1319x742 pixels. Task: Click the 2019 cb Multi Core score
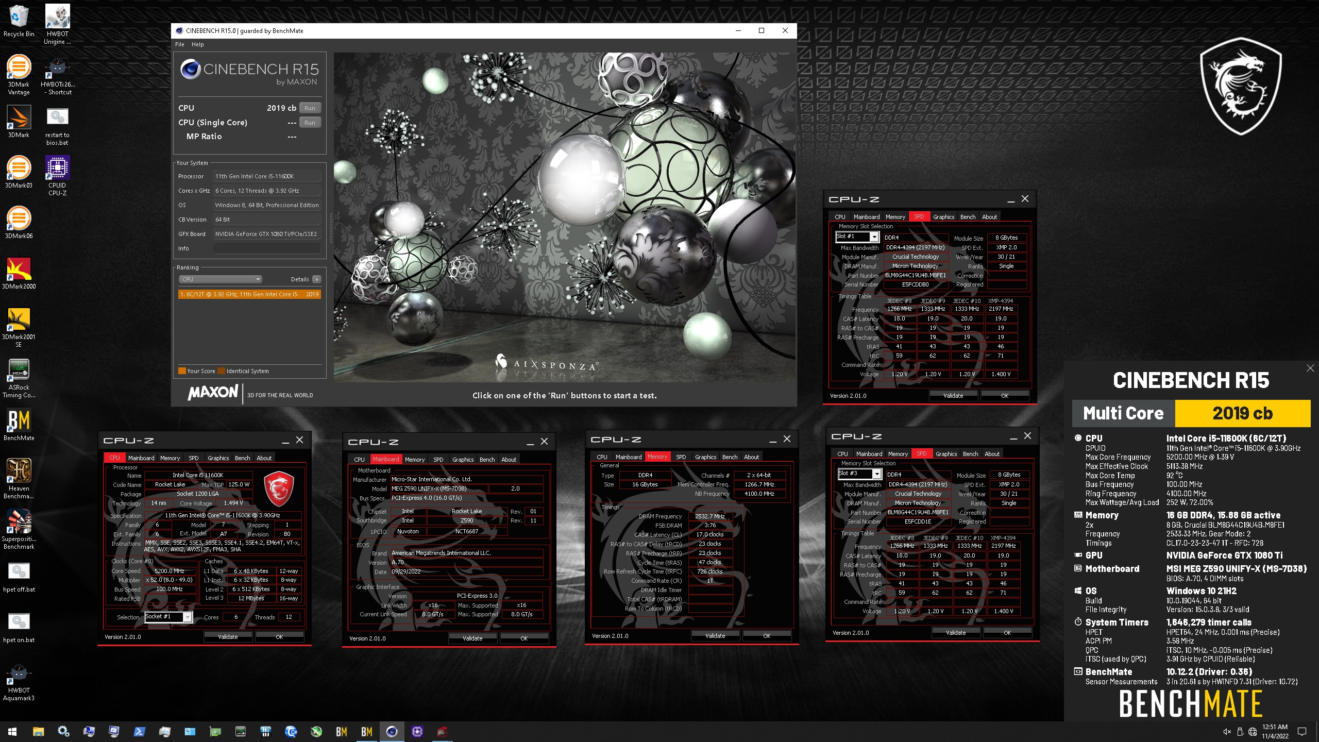tap(1242, 413)
